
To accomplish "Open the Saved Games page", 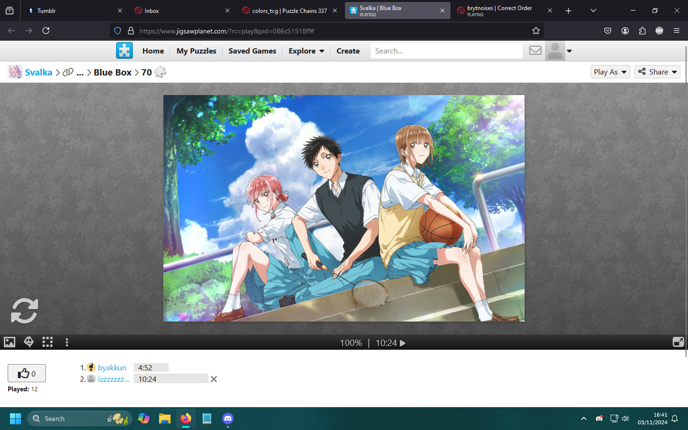I will click(x=252, y=51).
